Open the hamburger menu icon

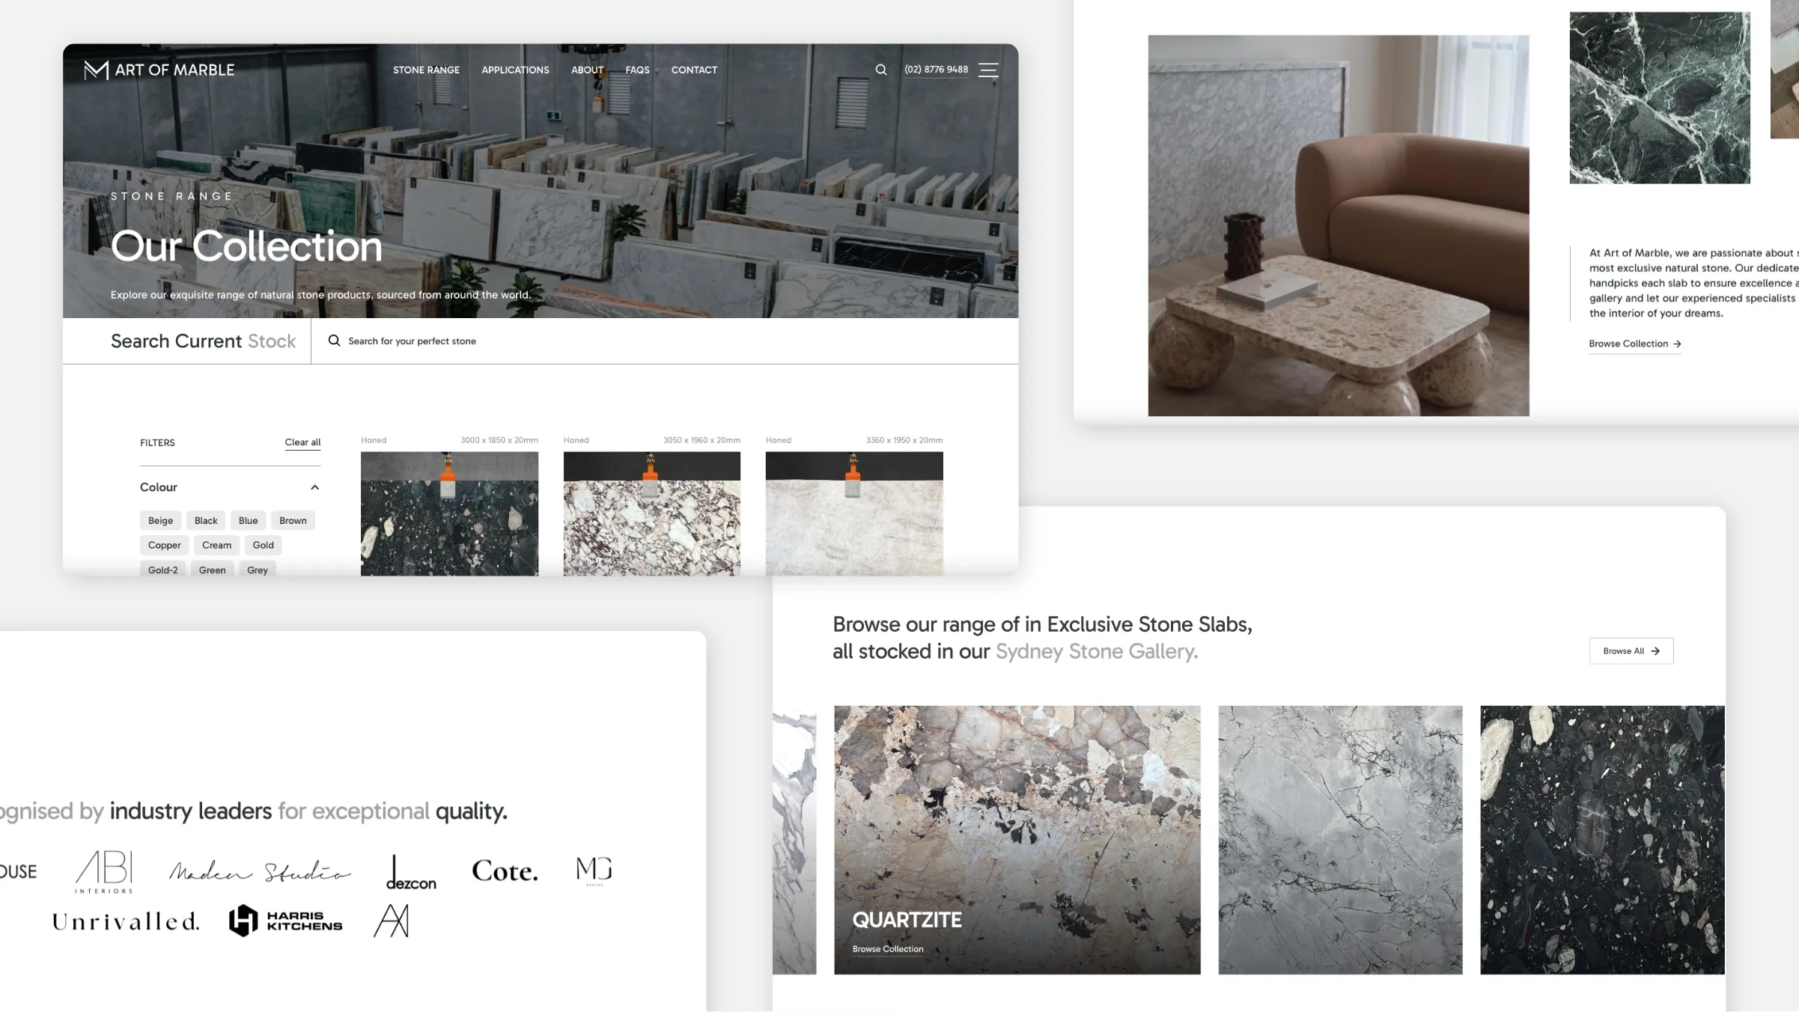(x=987, y=70)
